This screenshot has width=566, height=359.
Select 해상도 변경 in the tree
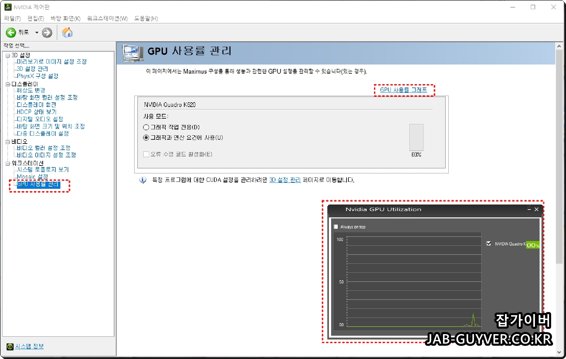tap(31, 90)
